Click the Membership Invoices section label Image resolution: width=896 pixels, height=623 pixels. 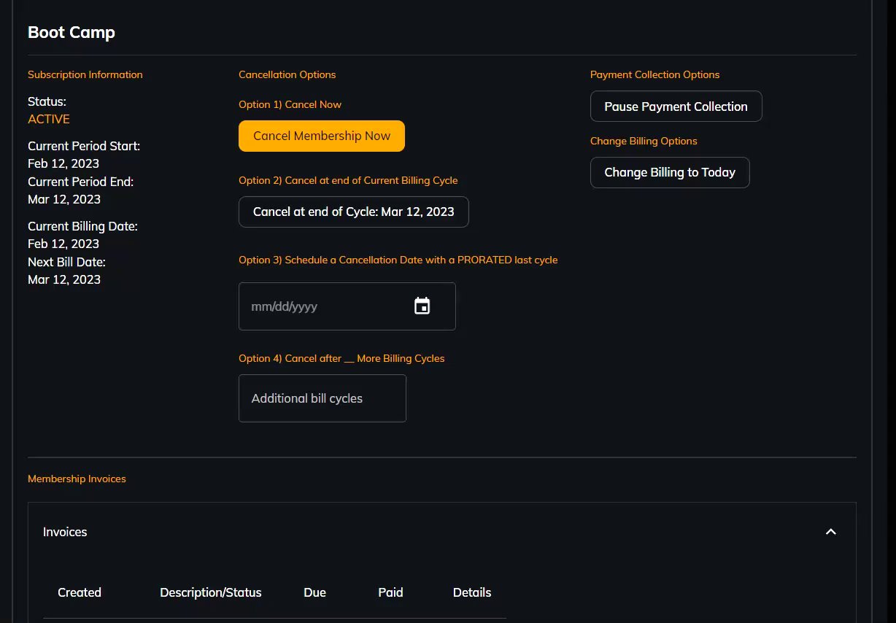[77, 479]
